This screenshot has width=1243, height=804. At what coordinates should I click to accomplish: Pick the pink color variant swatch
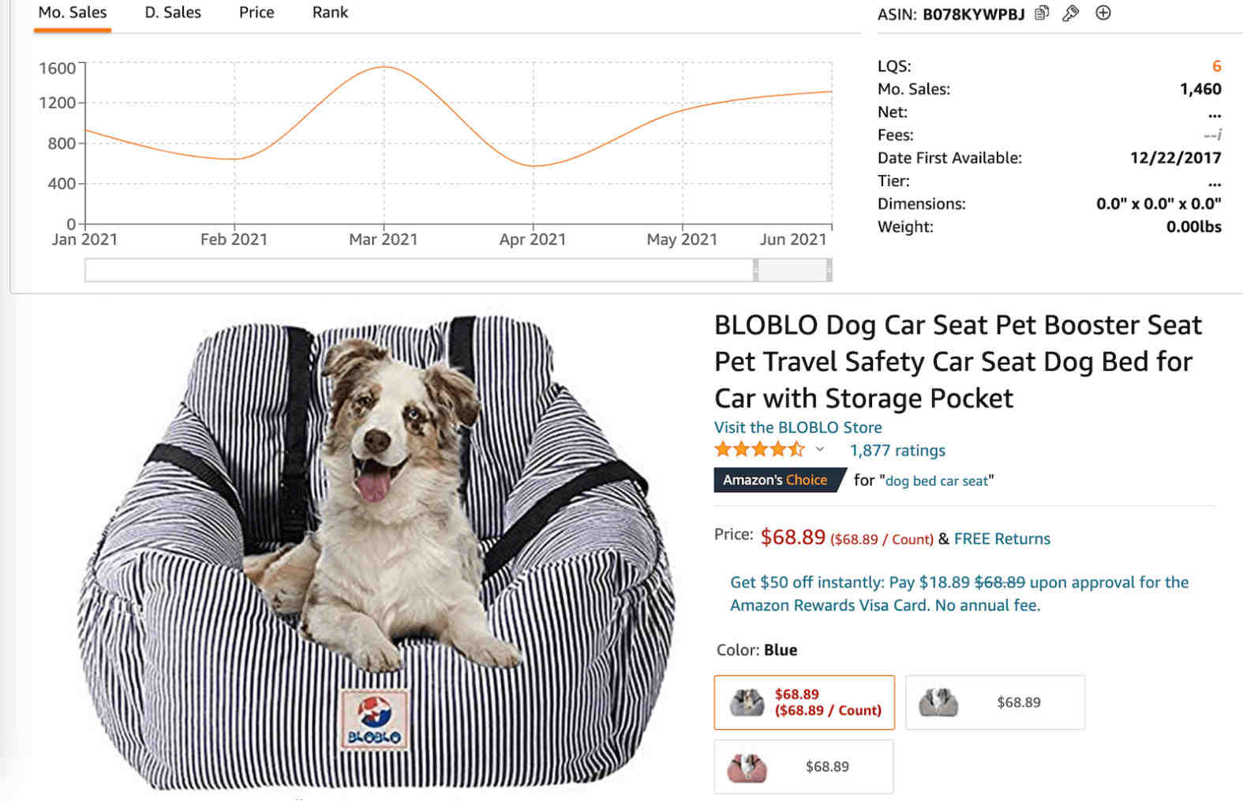pyautogui.click(x=803, y=766)
